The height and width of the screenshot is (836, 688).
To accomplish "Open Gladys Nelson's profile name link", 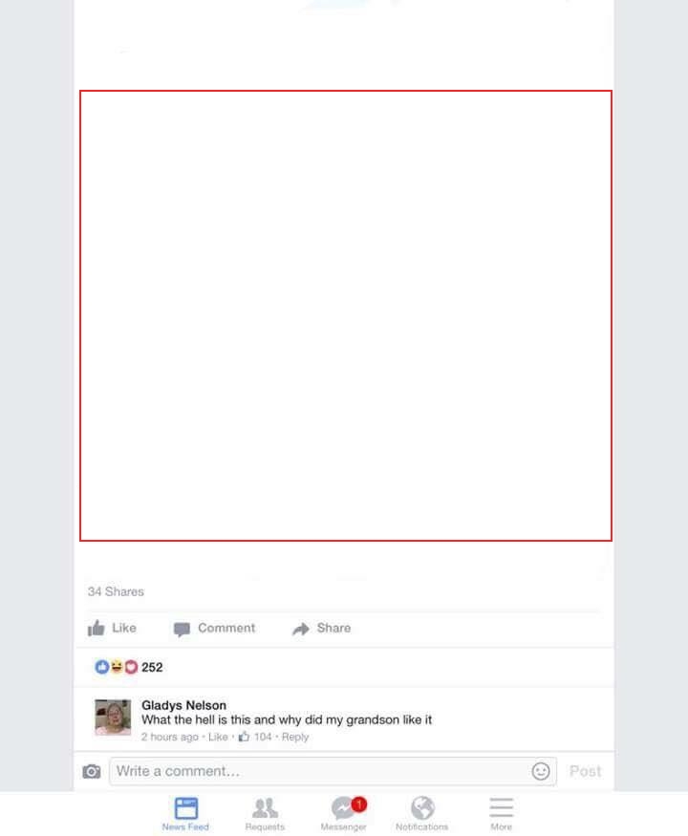I will pos(183,705).
